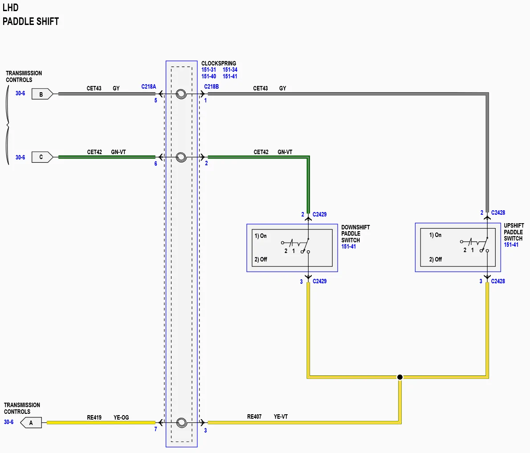Select the clockspring ring contact on the CET42 line
This screenshot has width=530, height=453.
coord(181,157)
